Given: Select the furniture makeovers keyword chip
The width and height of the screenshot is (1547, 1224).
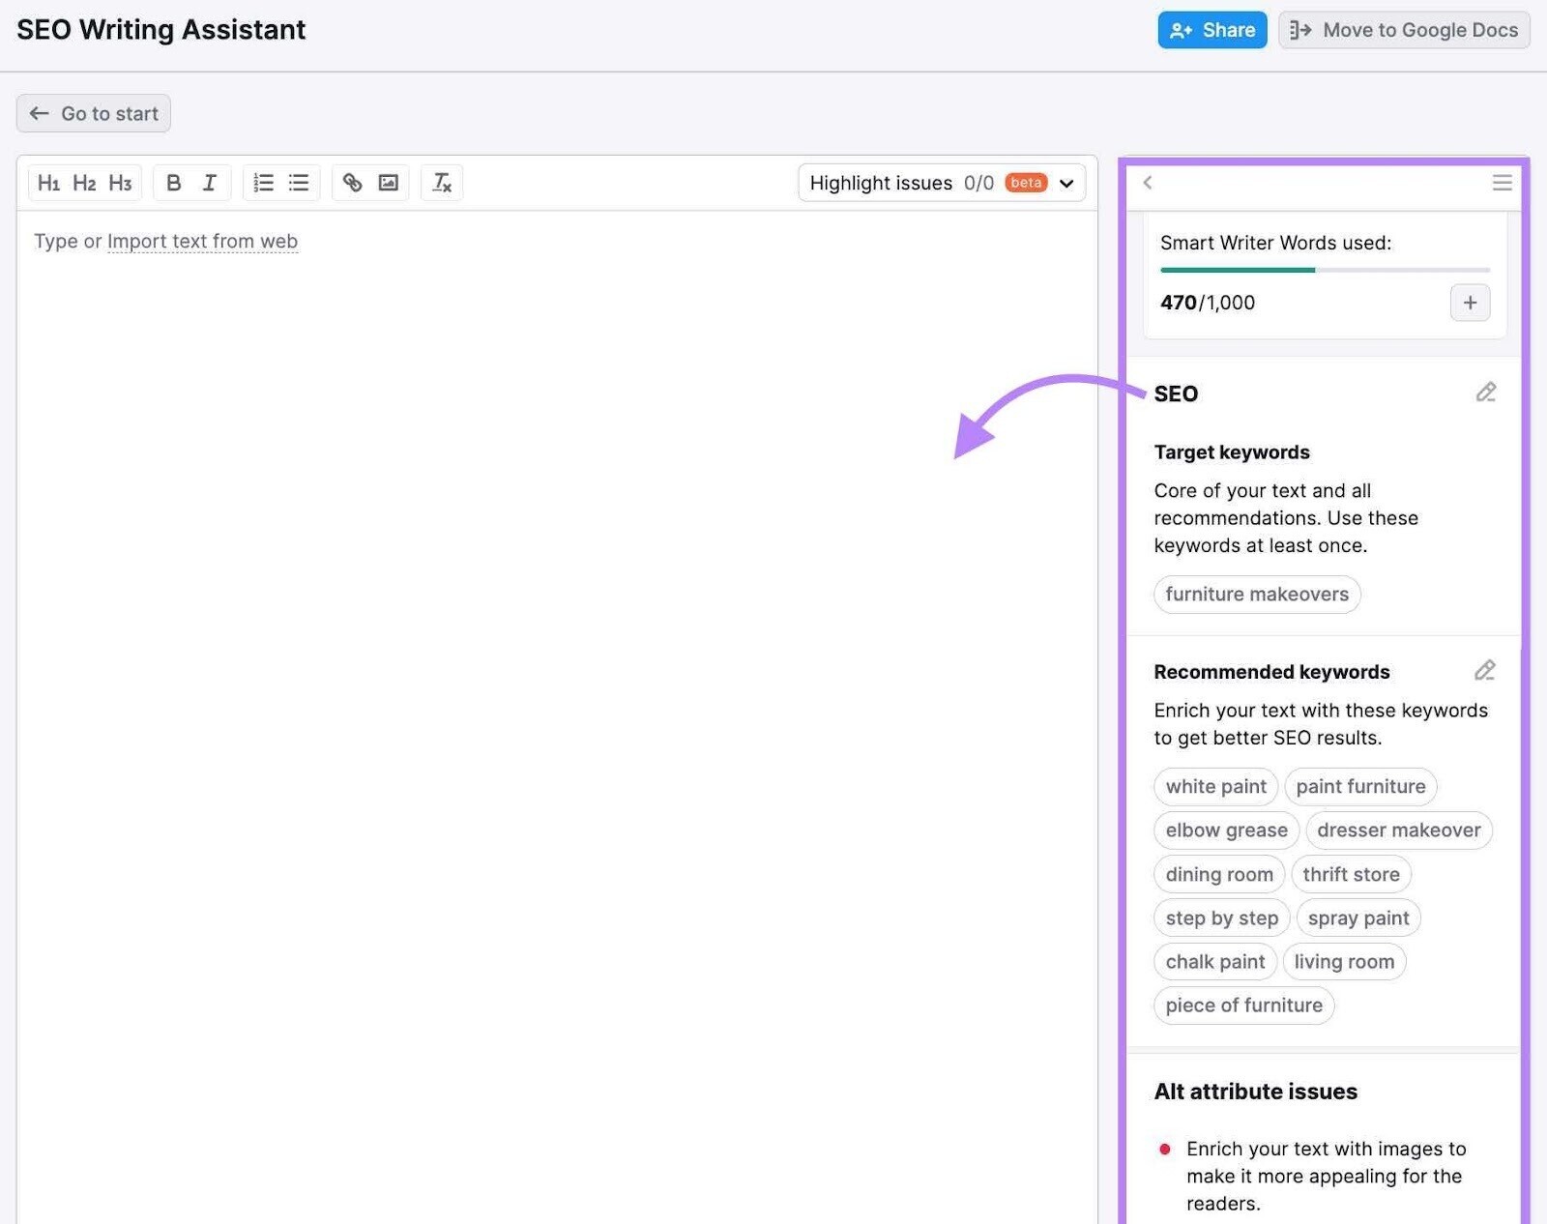Looking at the screenshot, I should click(1256, 594).
